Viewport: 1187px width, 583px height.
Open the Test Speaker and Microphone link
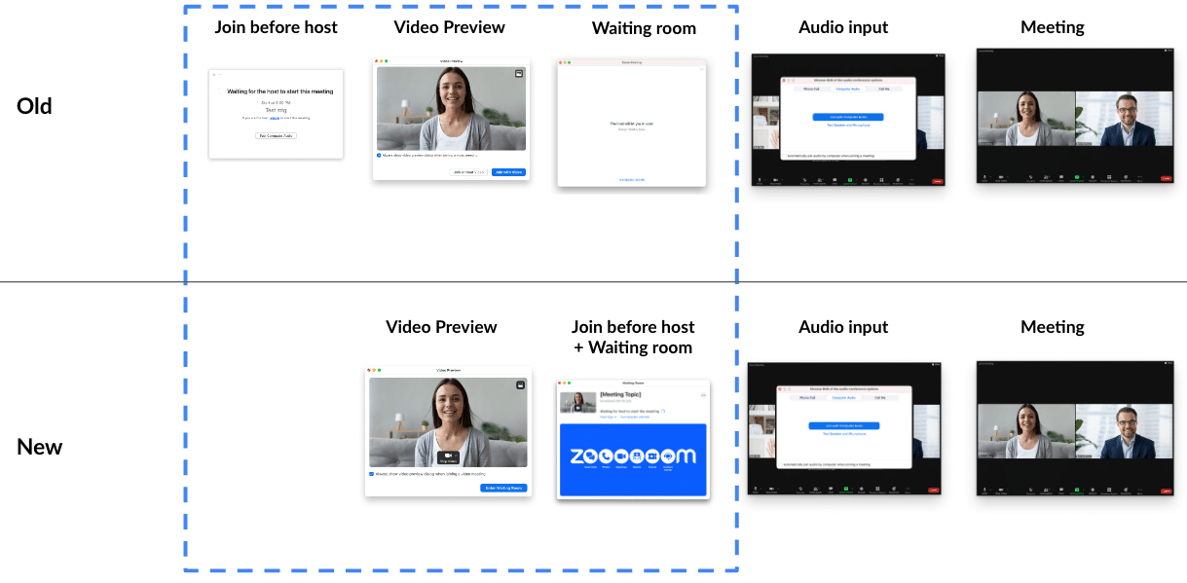(844, 433)
